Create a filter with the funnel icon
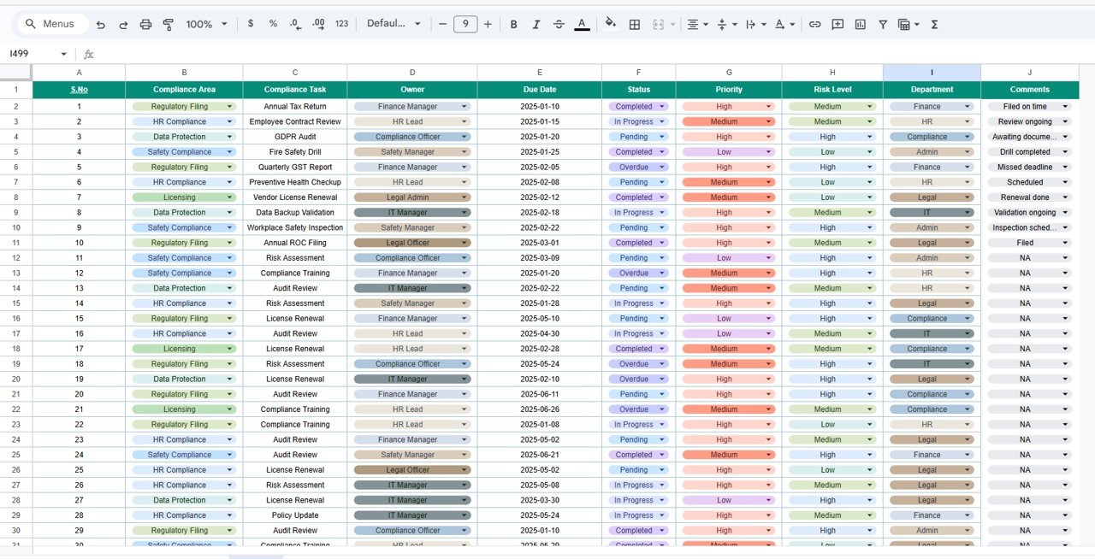This screenshot has height=559, width=1095. point(882,24)
